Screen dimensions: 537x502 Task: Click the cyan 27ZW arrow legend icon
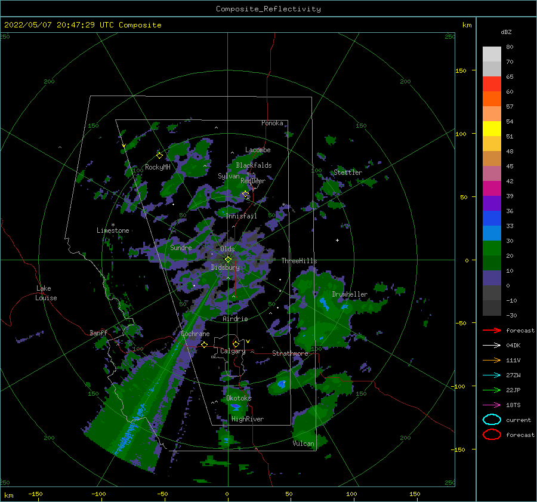click(x=492, y=375)
